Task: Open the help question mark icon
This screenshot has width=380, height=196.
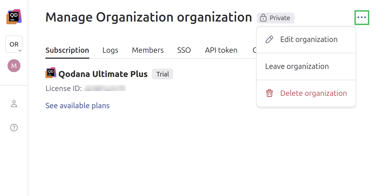Action: 14,127
